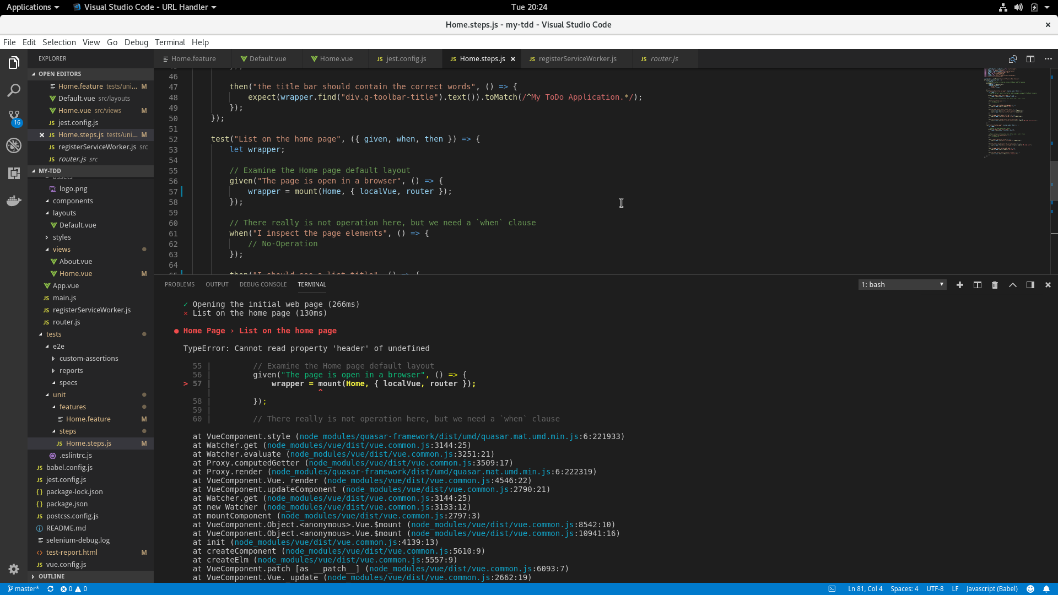Expand the styles folder
1058x595 pixels.
(x=62, y=237)
